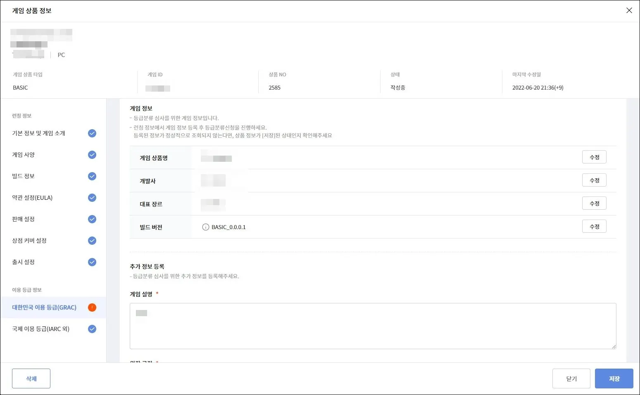This screenshot has width=640, height=395.
Task: Click 수정 button in 대표 장르 row
Action: (x=594, y=203)
